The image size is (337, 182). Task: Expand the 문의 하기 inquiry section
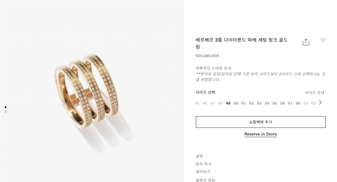[x=203, y=164]
